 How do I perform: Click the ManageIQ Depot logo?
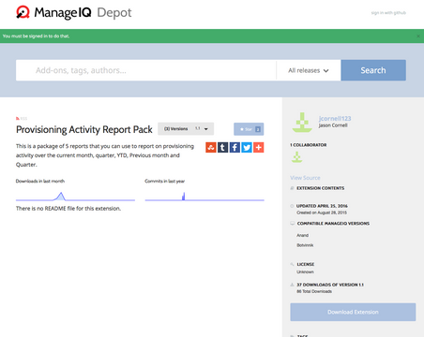coord(74,12)
